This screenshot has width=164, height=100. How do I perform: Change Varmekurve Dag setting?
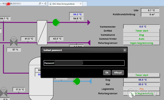141,35
